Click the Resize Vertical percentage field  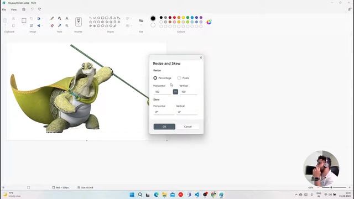click(189, 92)
